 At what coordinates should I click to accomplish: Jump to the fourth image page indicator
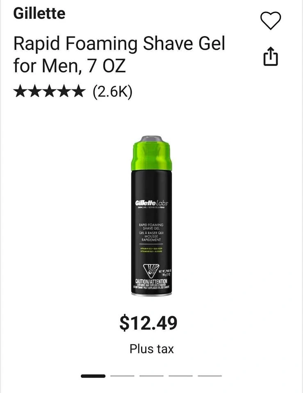[180, 376]
